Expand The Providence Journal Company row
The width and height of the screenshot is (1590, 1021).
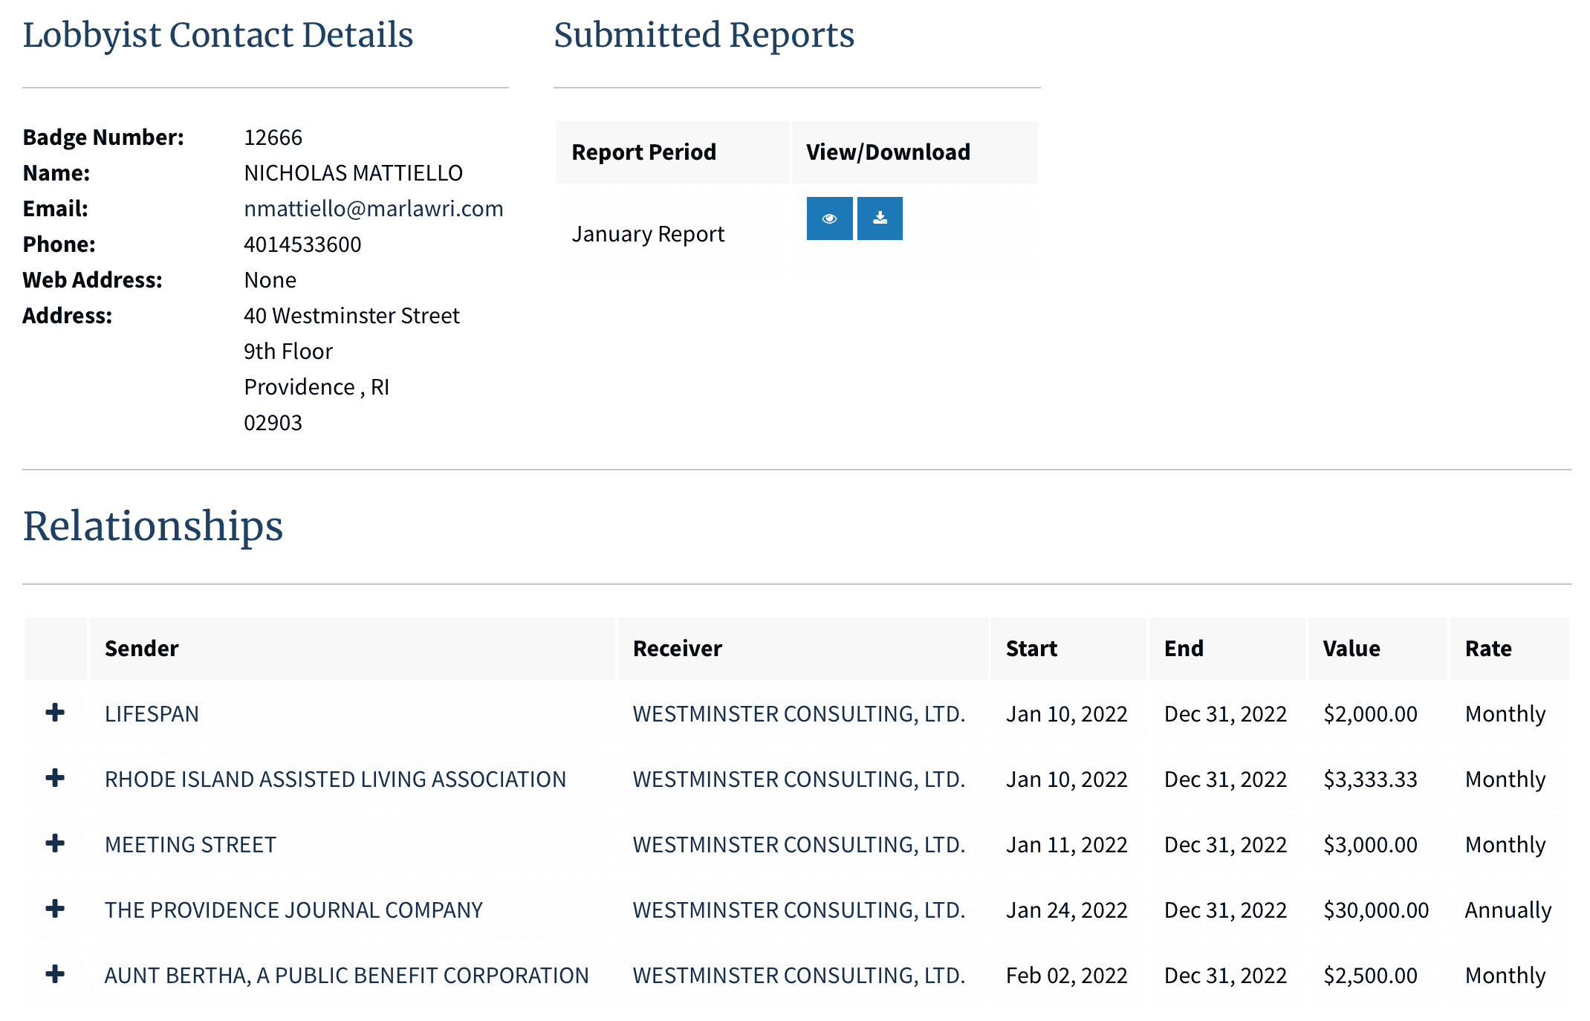coord(55,910)
